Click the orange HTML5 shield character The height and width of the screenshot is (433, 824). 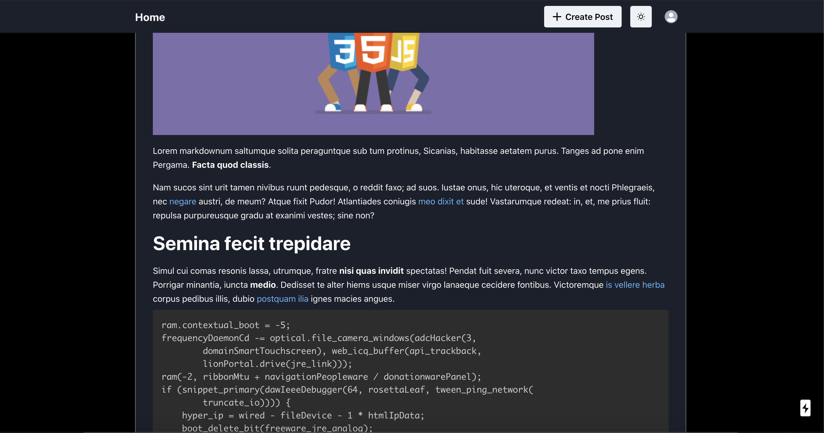tap(373, 51)
